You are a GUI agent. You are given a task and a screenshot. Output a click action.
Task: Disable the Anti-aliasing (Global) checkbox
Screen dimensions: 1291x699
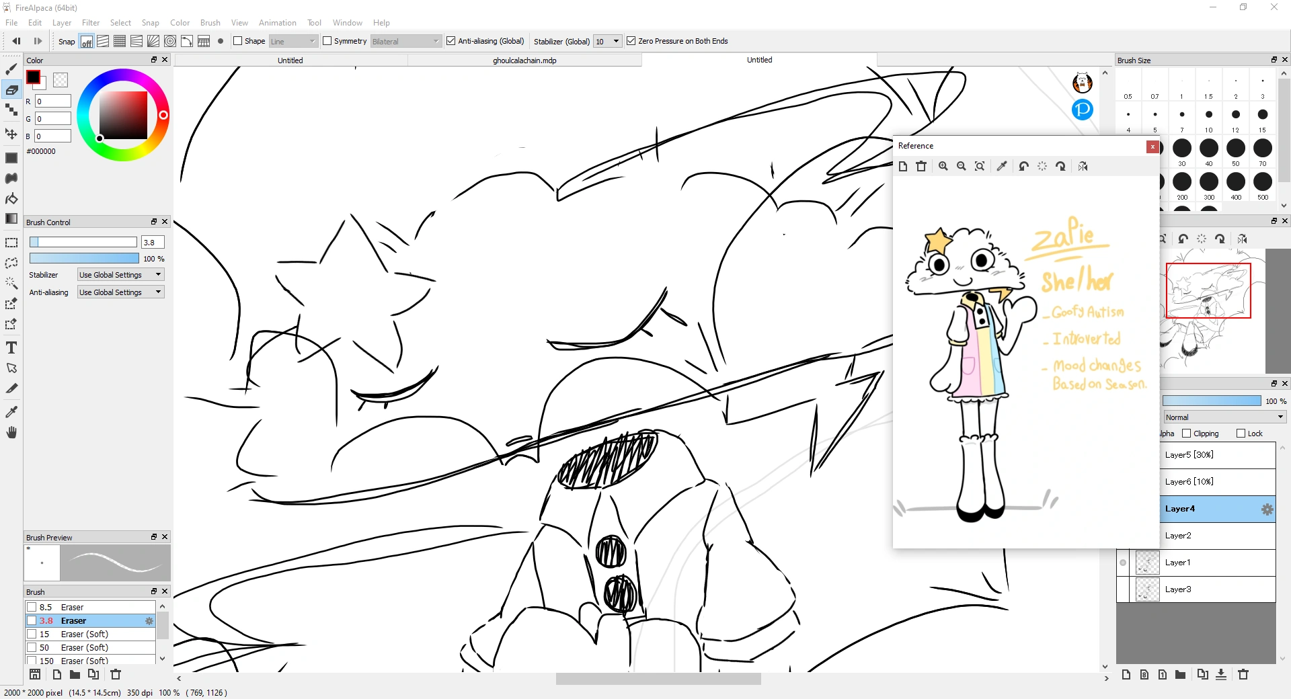[x=451, y=40]
